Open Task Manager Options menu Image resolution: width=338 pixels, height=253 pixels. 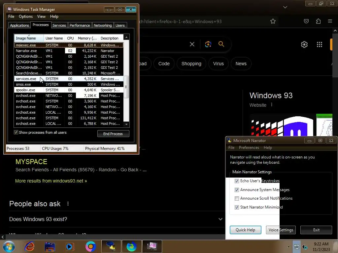tap(26, 16)
